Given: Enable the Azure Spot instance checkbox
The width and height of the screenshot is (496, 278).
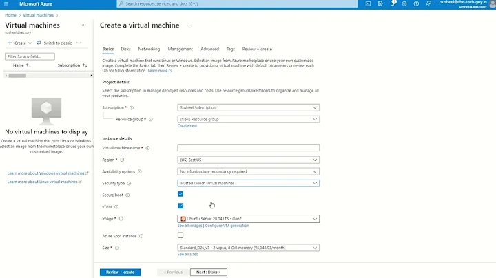Looking at the screenshot, I should point(180,235).
